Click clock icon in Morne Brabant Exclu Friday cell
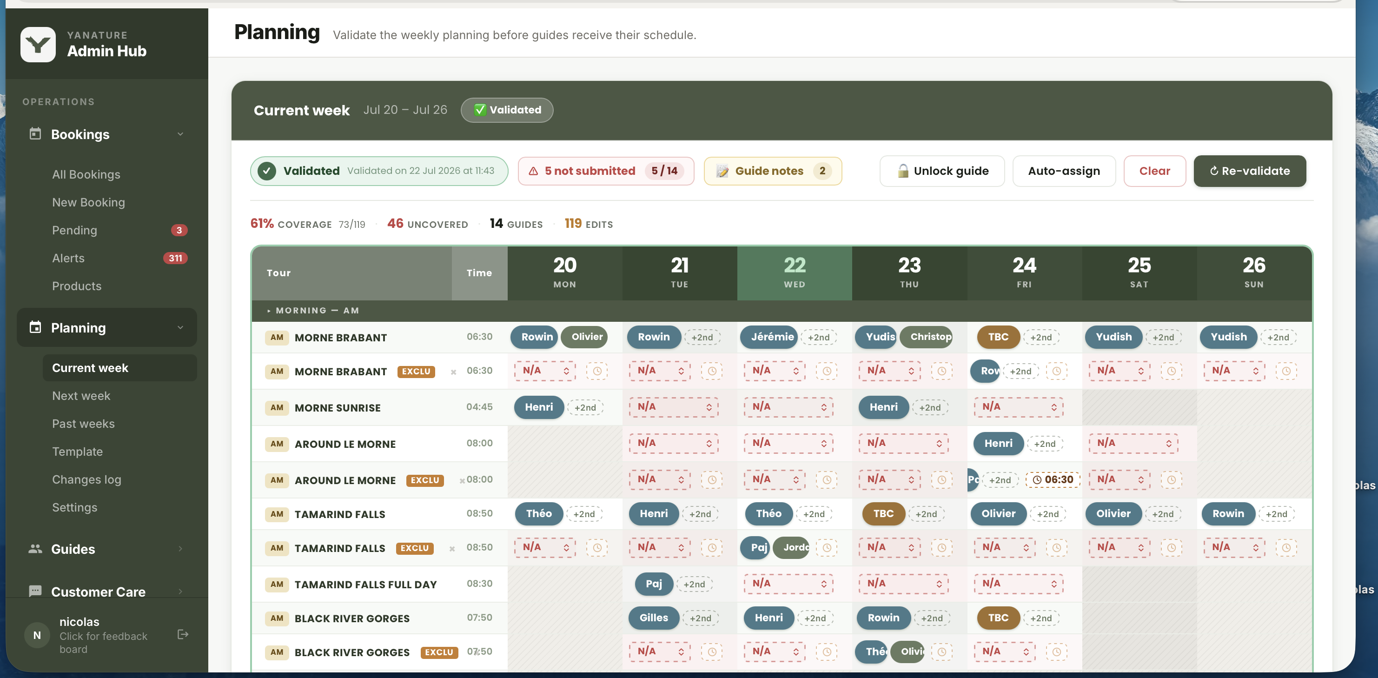This screenshot has width=1378, height=678. 1056,371
